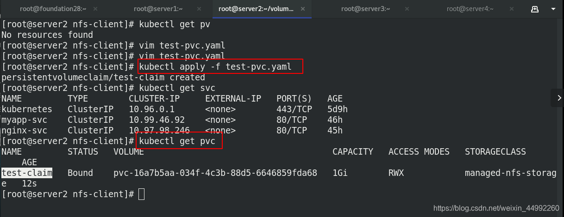Select the '443/TCP' port value
The width and height of the screenshot is (564, 217).
[x=294, y=109]
